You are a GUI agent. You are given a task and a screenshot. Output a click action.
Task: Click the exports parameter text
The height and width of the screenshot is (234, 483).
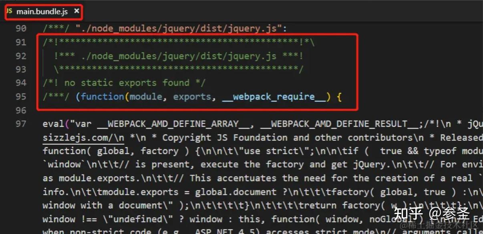(x=193, y=97)
